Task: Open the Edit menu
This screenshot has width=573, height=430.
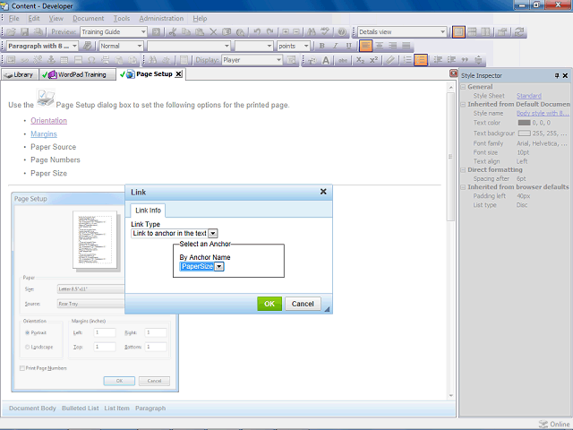Action: coord(34,18)
